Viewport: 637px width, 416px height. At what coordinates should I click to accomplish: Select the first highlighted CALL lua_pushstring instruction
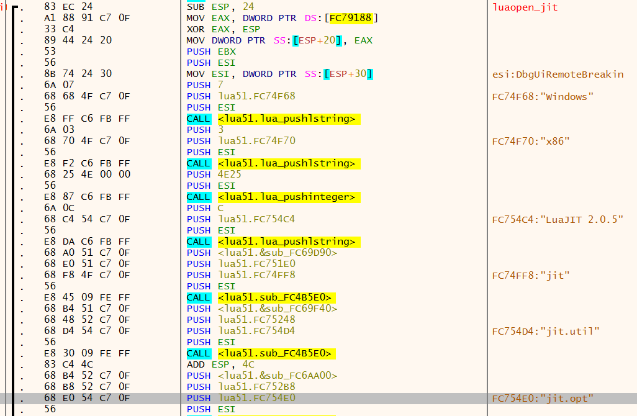pyautogui.click(x=274, y=119)
